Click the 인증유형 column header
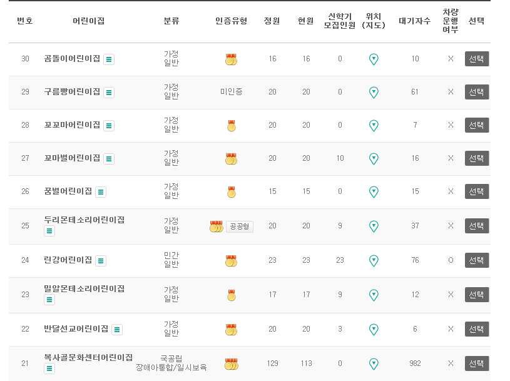The image size is (510, 381). 231,21
